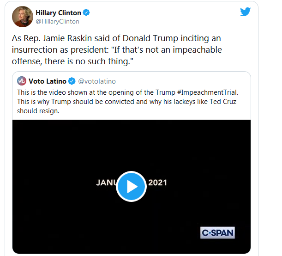282x256 pixels.
Task: Click 'Ted Cruz' in the quoted tweet
Action: click(x=225, y=102)
